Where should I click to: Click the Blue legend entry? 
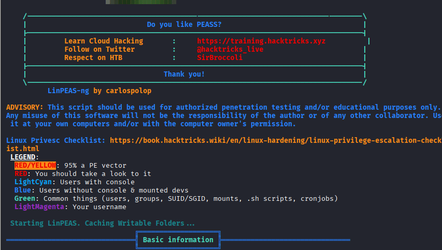tap(24, 190)
